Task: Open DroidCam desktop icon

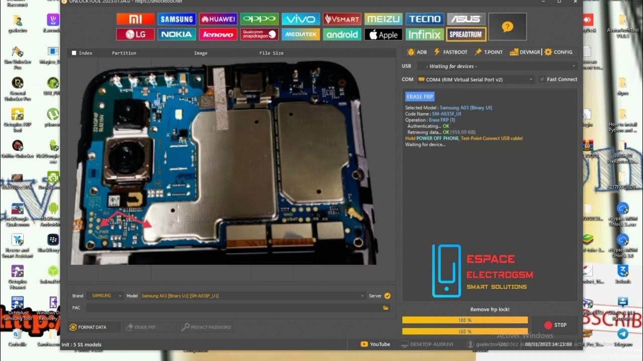Action: point(53,180)
